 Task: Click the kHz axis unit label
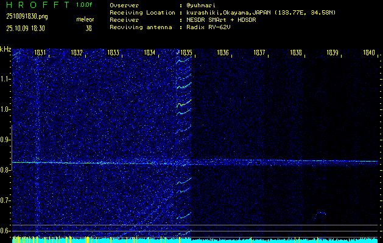(x=5, y=49)
